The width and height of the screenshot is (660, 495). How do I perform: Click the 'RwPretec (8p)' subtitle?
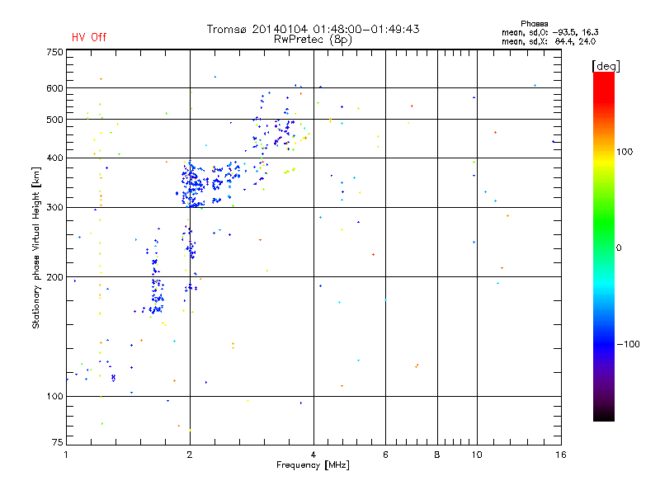click(x=313, y=40)
